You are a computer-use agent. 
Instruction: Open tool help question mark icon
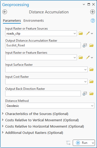tap(93, 21)
